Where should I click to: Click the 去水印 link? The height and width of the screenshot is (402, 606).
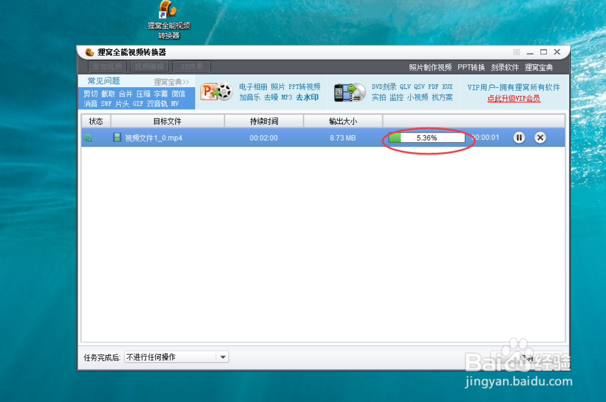307,97
